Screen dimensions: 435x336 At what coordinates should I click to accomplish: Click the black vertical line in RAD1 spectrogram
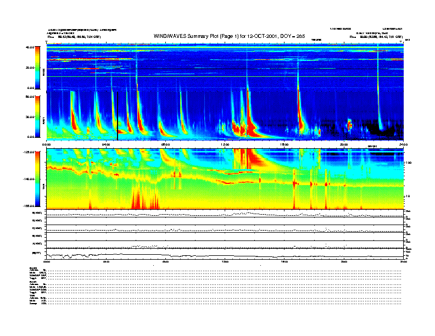[x=118, y=116]
